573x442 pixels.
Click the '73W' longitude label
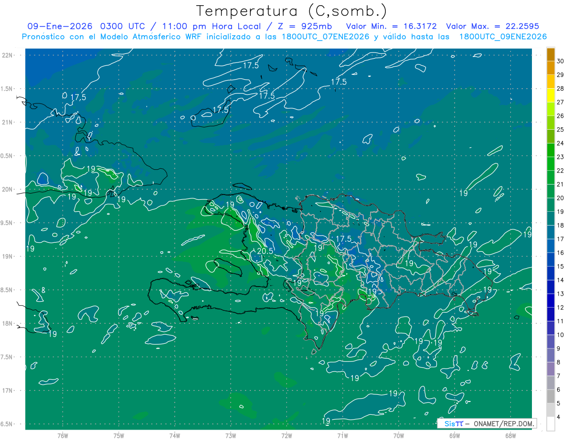231,435
